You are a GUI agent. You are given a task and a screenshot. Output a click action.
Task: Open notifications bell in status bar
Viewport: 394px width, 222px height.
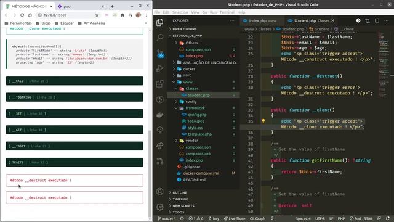[388, 218]
